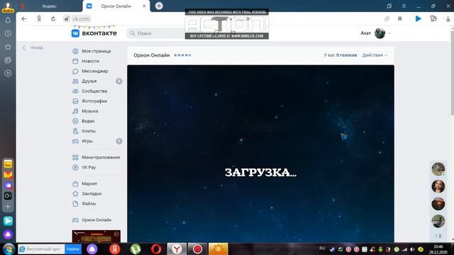
Task: Click the vk.com address bar
Action: (77, 19)
